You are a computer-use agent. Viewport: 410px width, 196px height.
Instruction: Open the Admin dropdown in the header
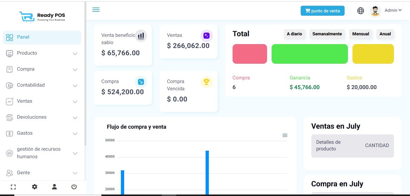point(393,10)
